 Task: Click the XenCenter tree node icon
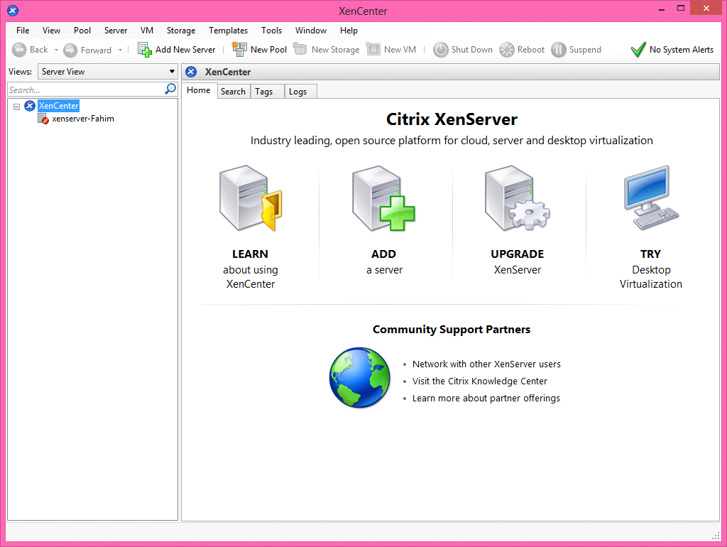click(x=30, y=106)
